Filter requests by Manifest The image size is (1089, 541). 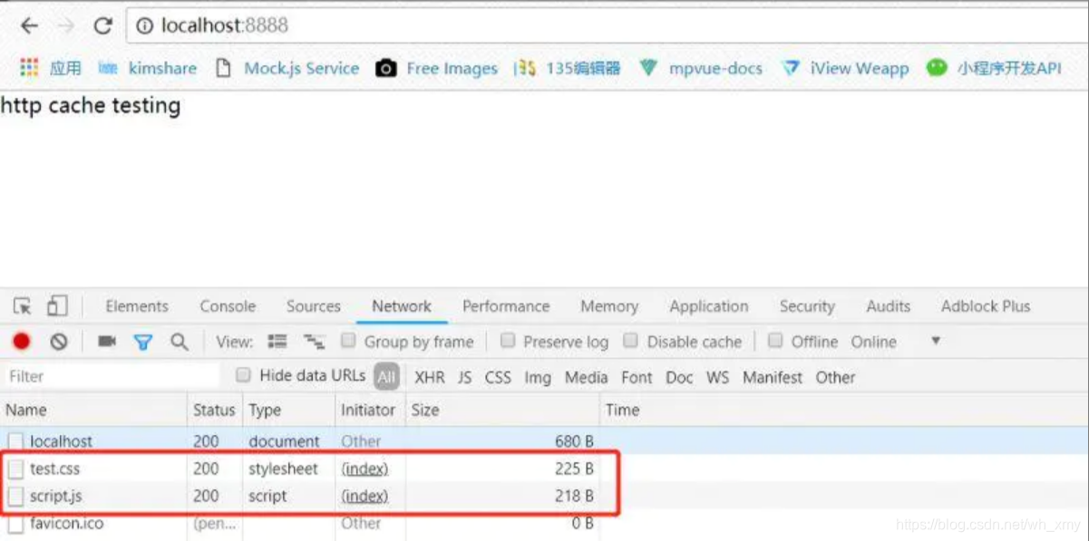click(x=773, y=377)
